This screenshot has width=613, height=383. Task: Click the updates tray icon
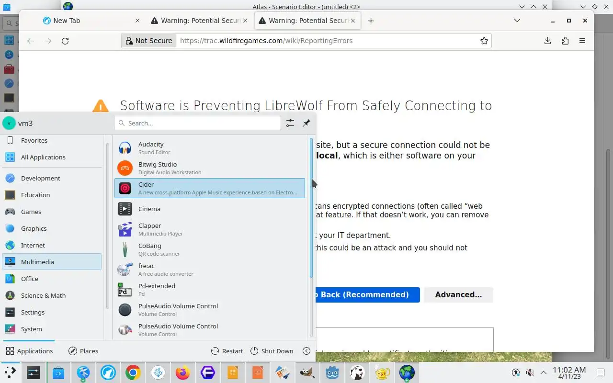[x=516, y=372]
